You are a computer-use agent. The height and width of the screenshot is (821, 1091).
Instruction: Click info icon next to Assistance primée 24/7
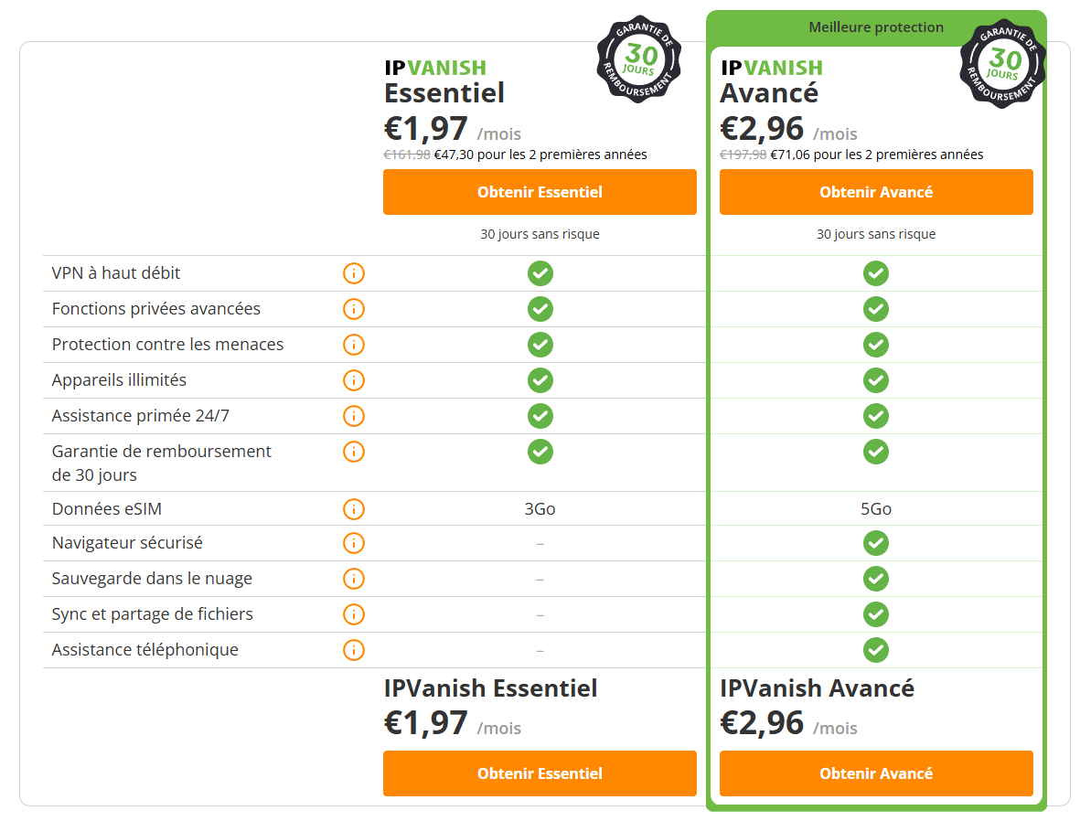[x=354, y=416]
